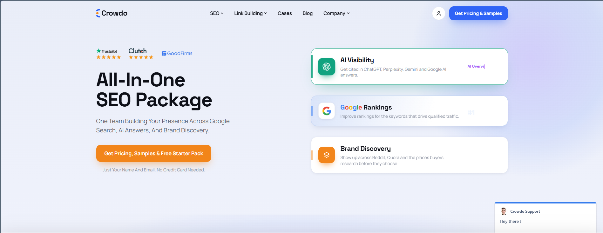This screenshot has width=603, height=233.
Task: Click the 'One Team Building Your Presence' subtitle
Action: [163, 126]
